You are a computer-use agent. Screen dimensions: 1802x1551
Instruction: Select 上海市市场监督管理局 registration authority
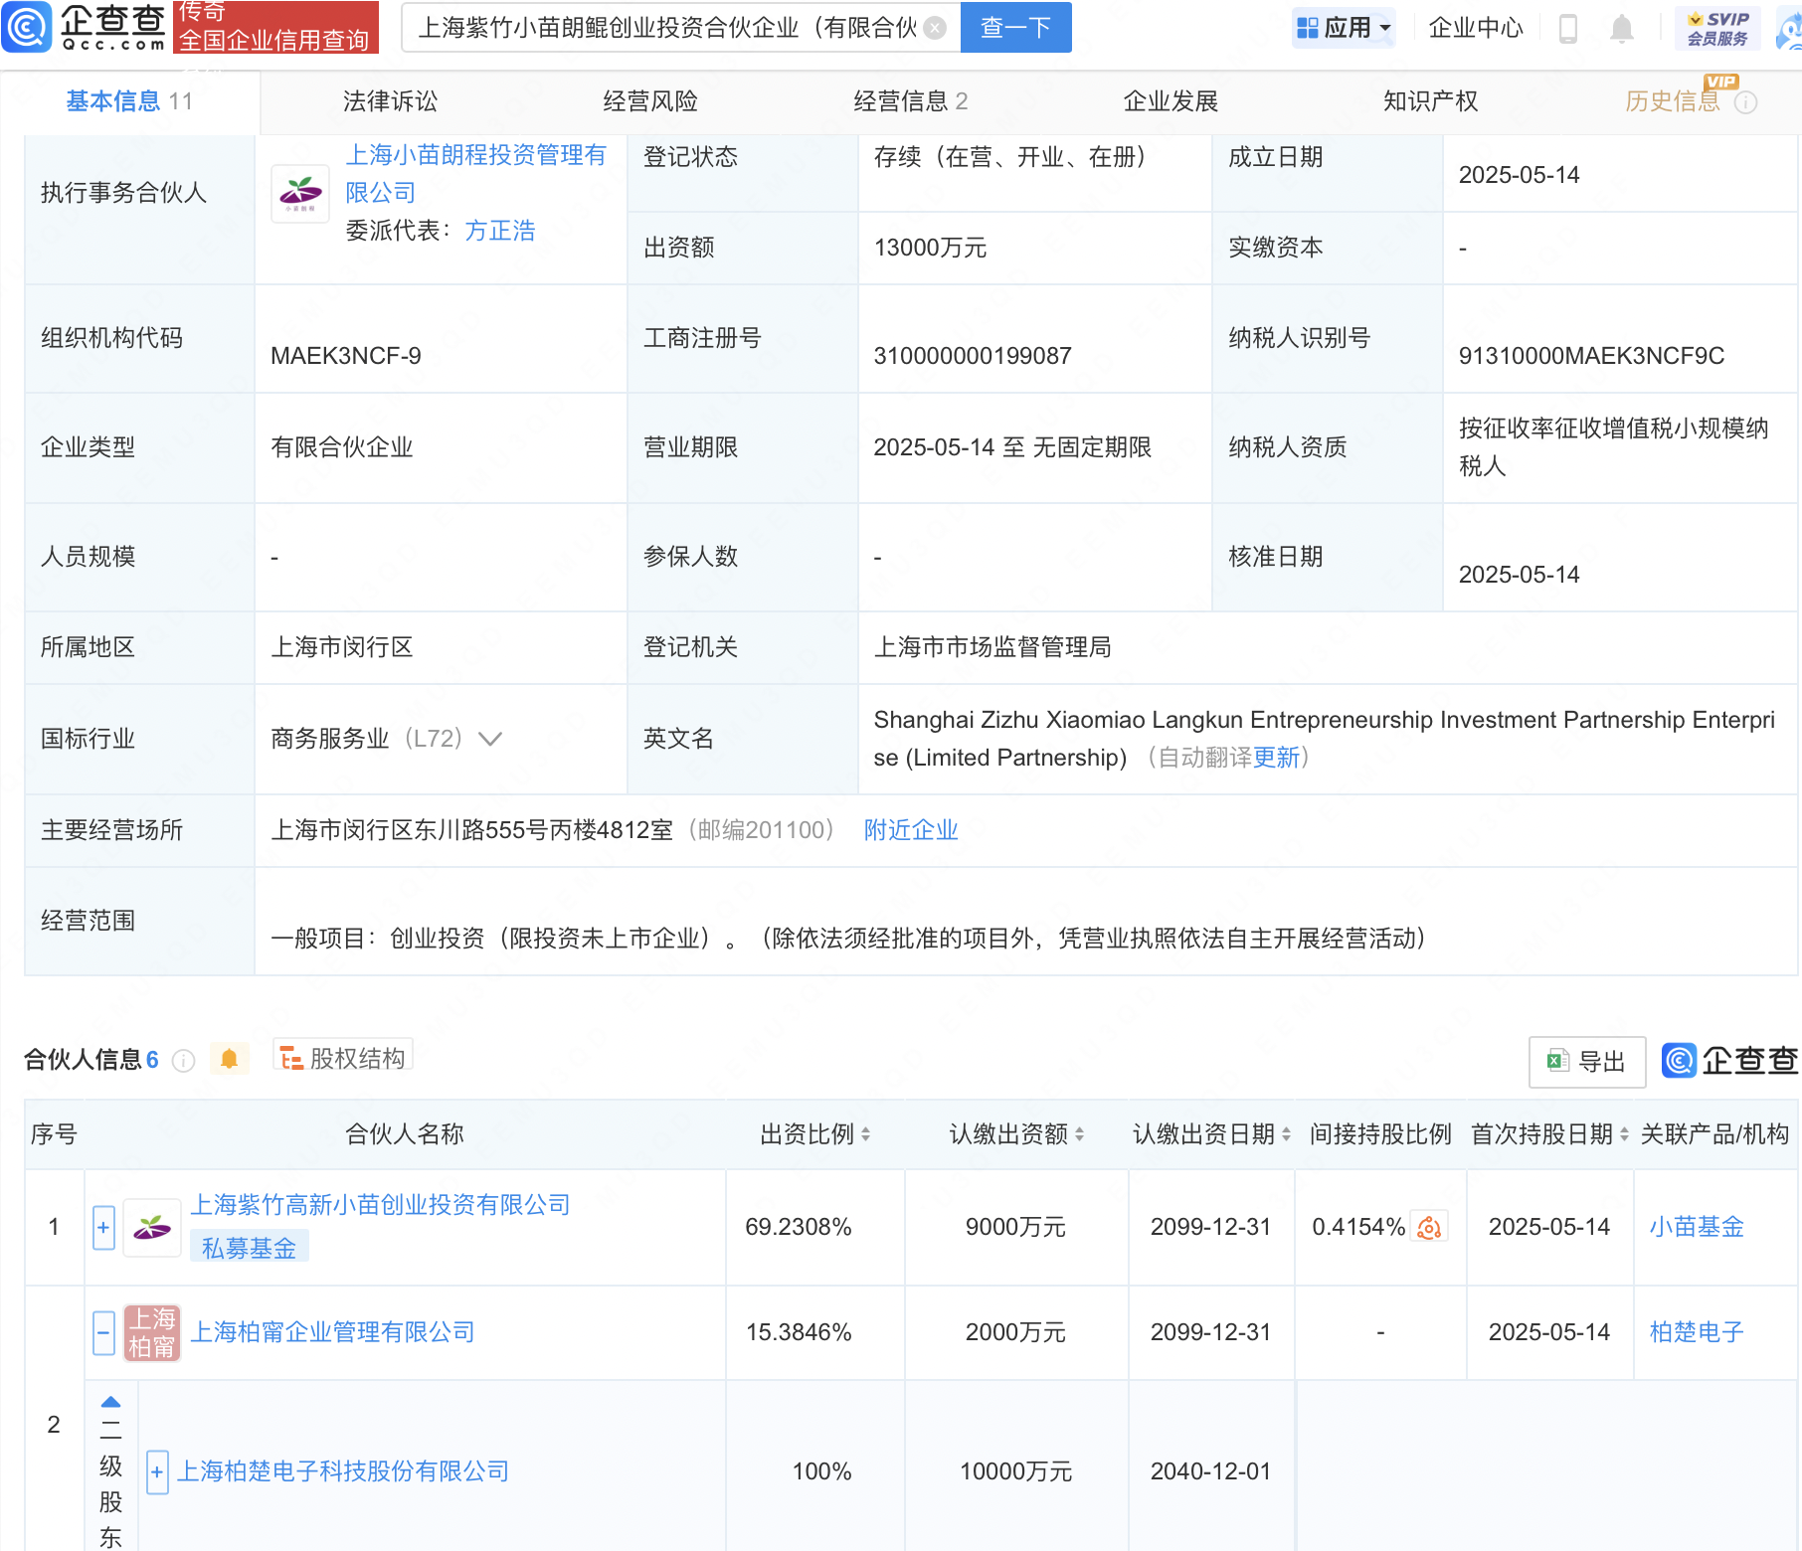(x=992, y=647)
